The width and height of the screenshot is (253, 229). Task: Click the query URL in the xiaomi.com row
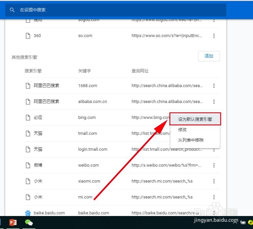pos(162,181)
